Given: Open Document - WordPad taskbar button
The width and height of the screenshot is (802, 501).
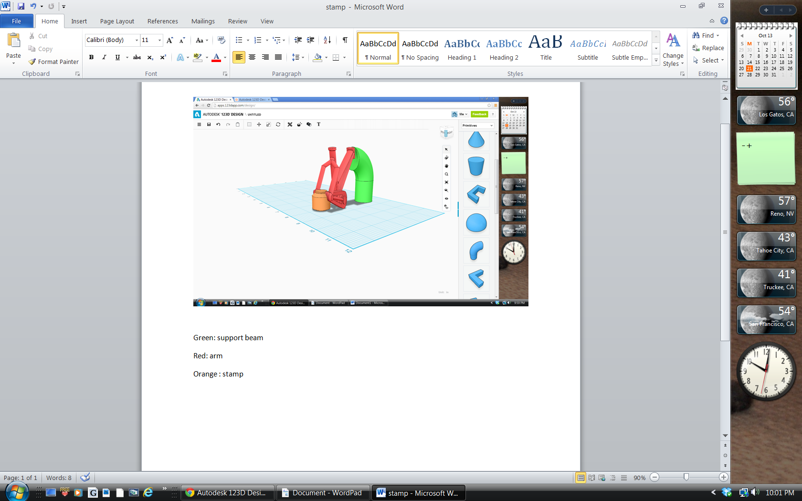Looking at the screenshot, I should 324,493.
